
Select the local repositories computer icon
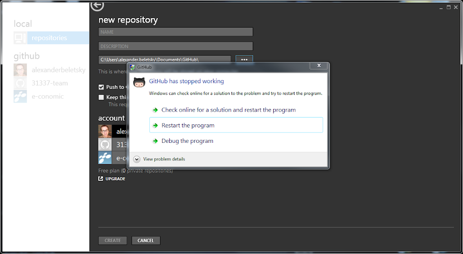coord(20,38)
